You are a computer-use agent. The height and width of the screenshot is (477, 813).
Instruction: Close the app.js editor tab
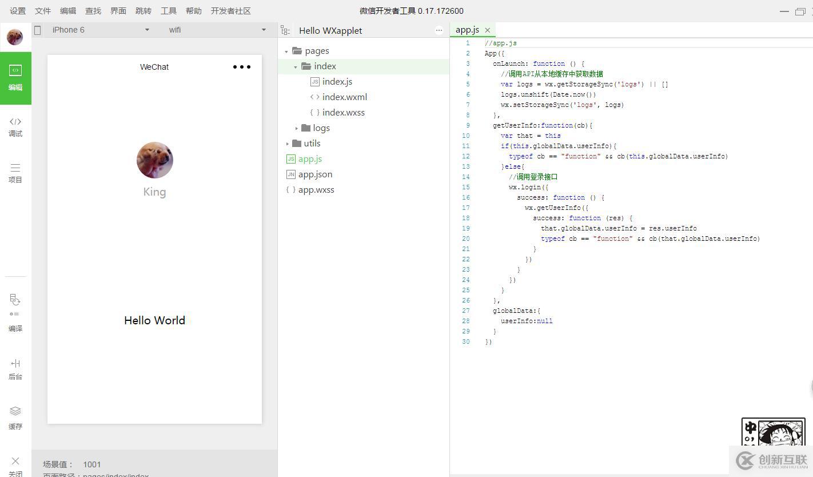point(488,30)
